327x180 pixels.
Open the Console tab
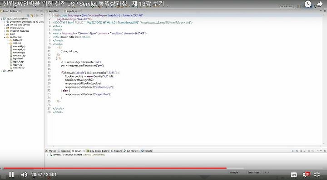pyautogui.click(x=147, y=151)
